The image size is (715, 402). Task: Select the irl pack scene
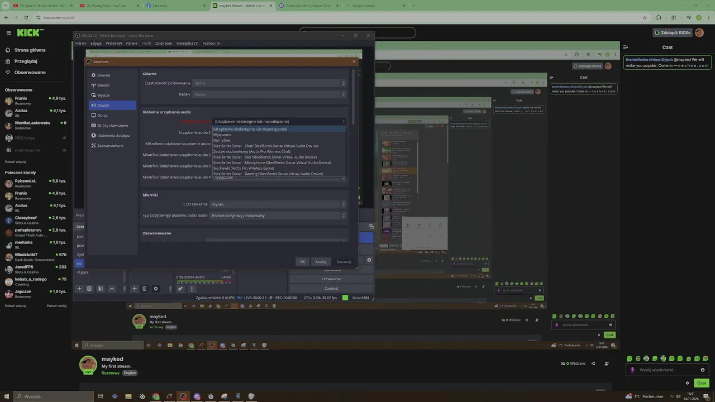pos(82,272)
